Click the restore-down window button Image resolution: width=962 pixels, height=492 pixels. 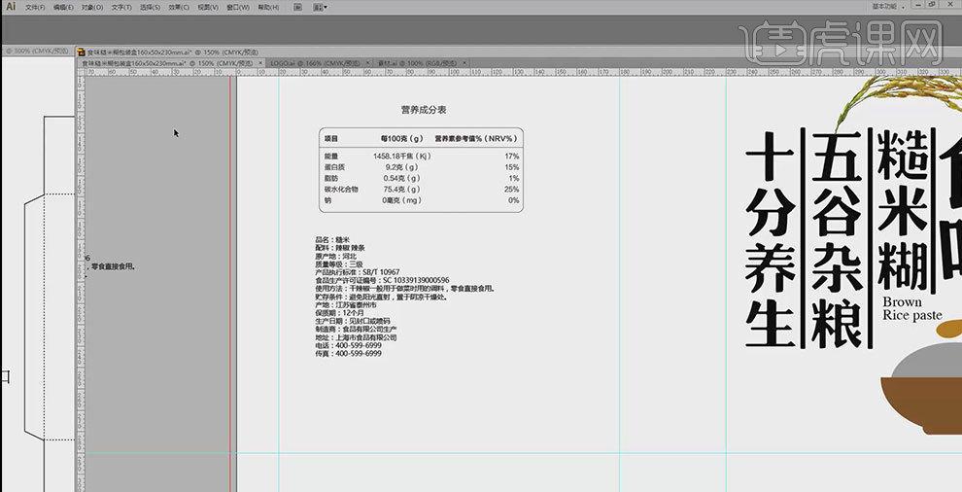[932, 6]
